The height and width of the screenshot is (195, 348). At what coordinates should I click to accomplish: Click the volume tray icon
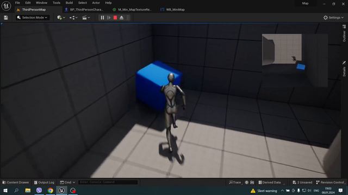[x=309, y=191]
